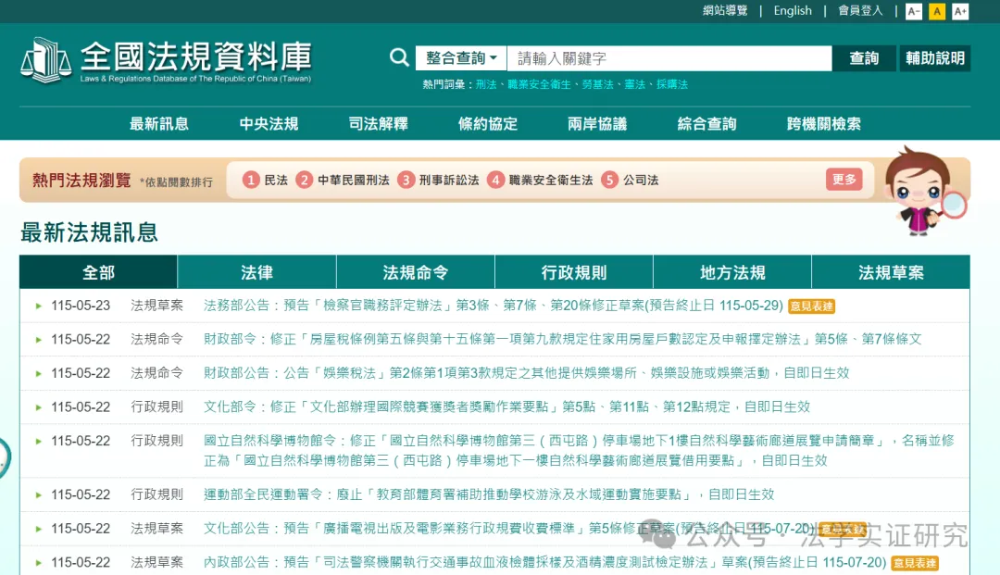The height and width of the screenshot is (575, 1000).
Task: Click the keyword search input field
Action: 669,58
